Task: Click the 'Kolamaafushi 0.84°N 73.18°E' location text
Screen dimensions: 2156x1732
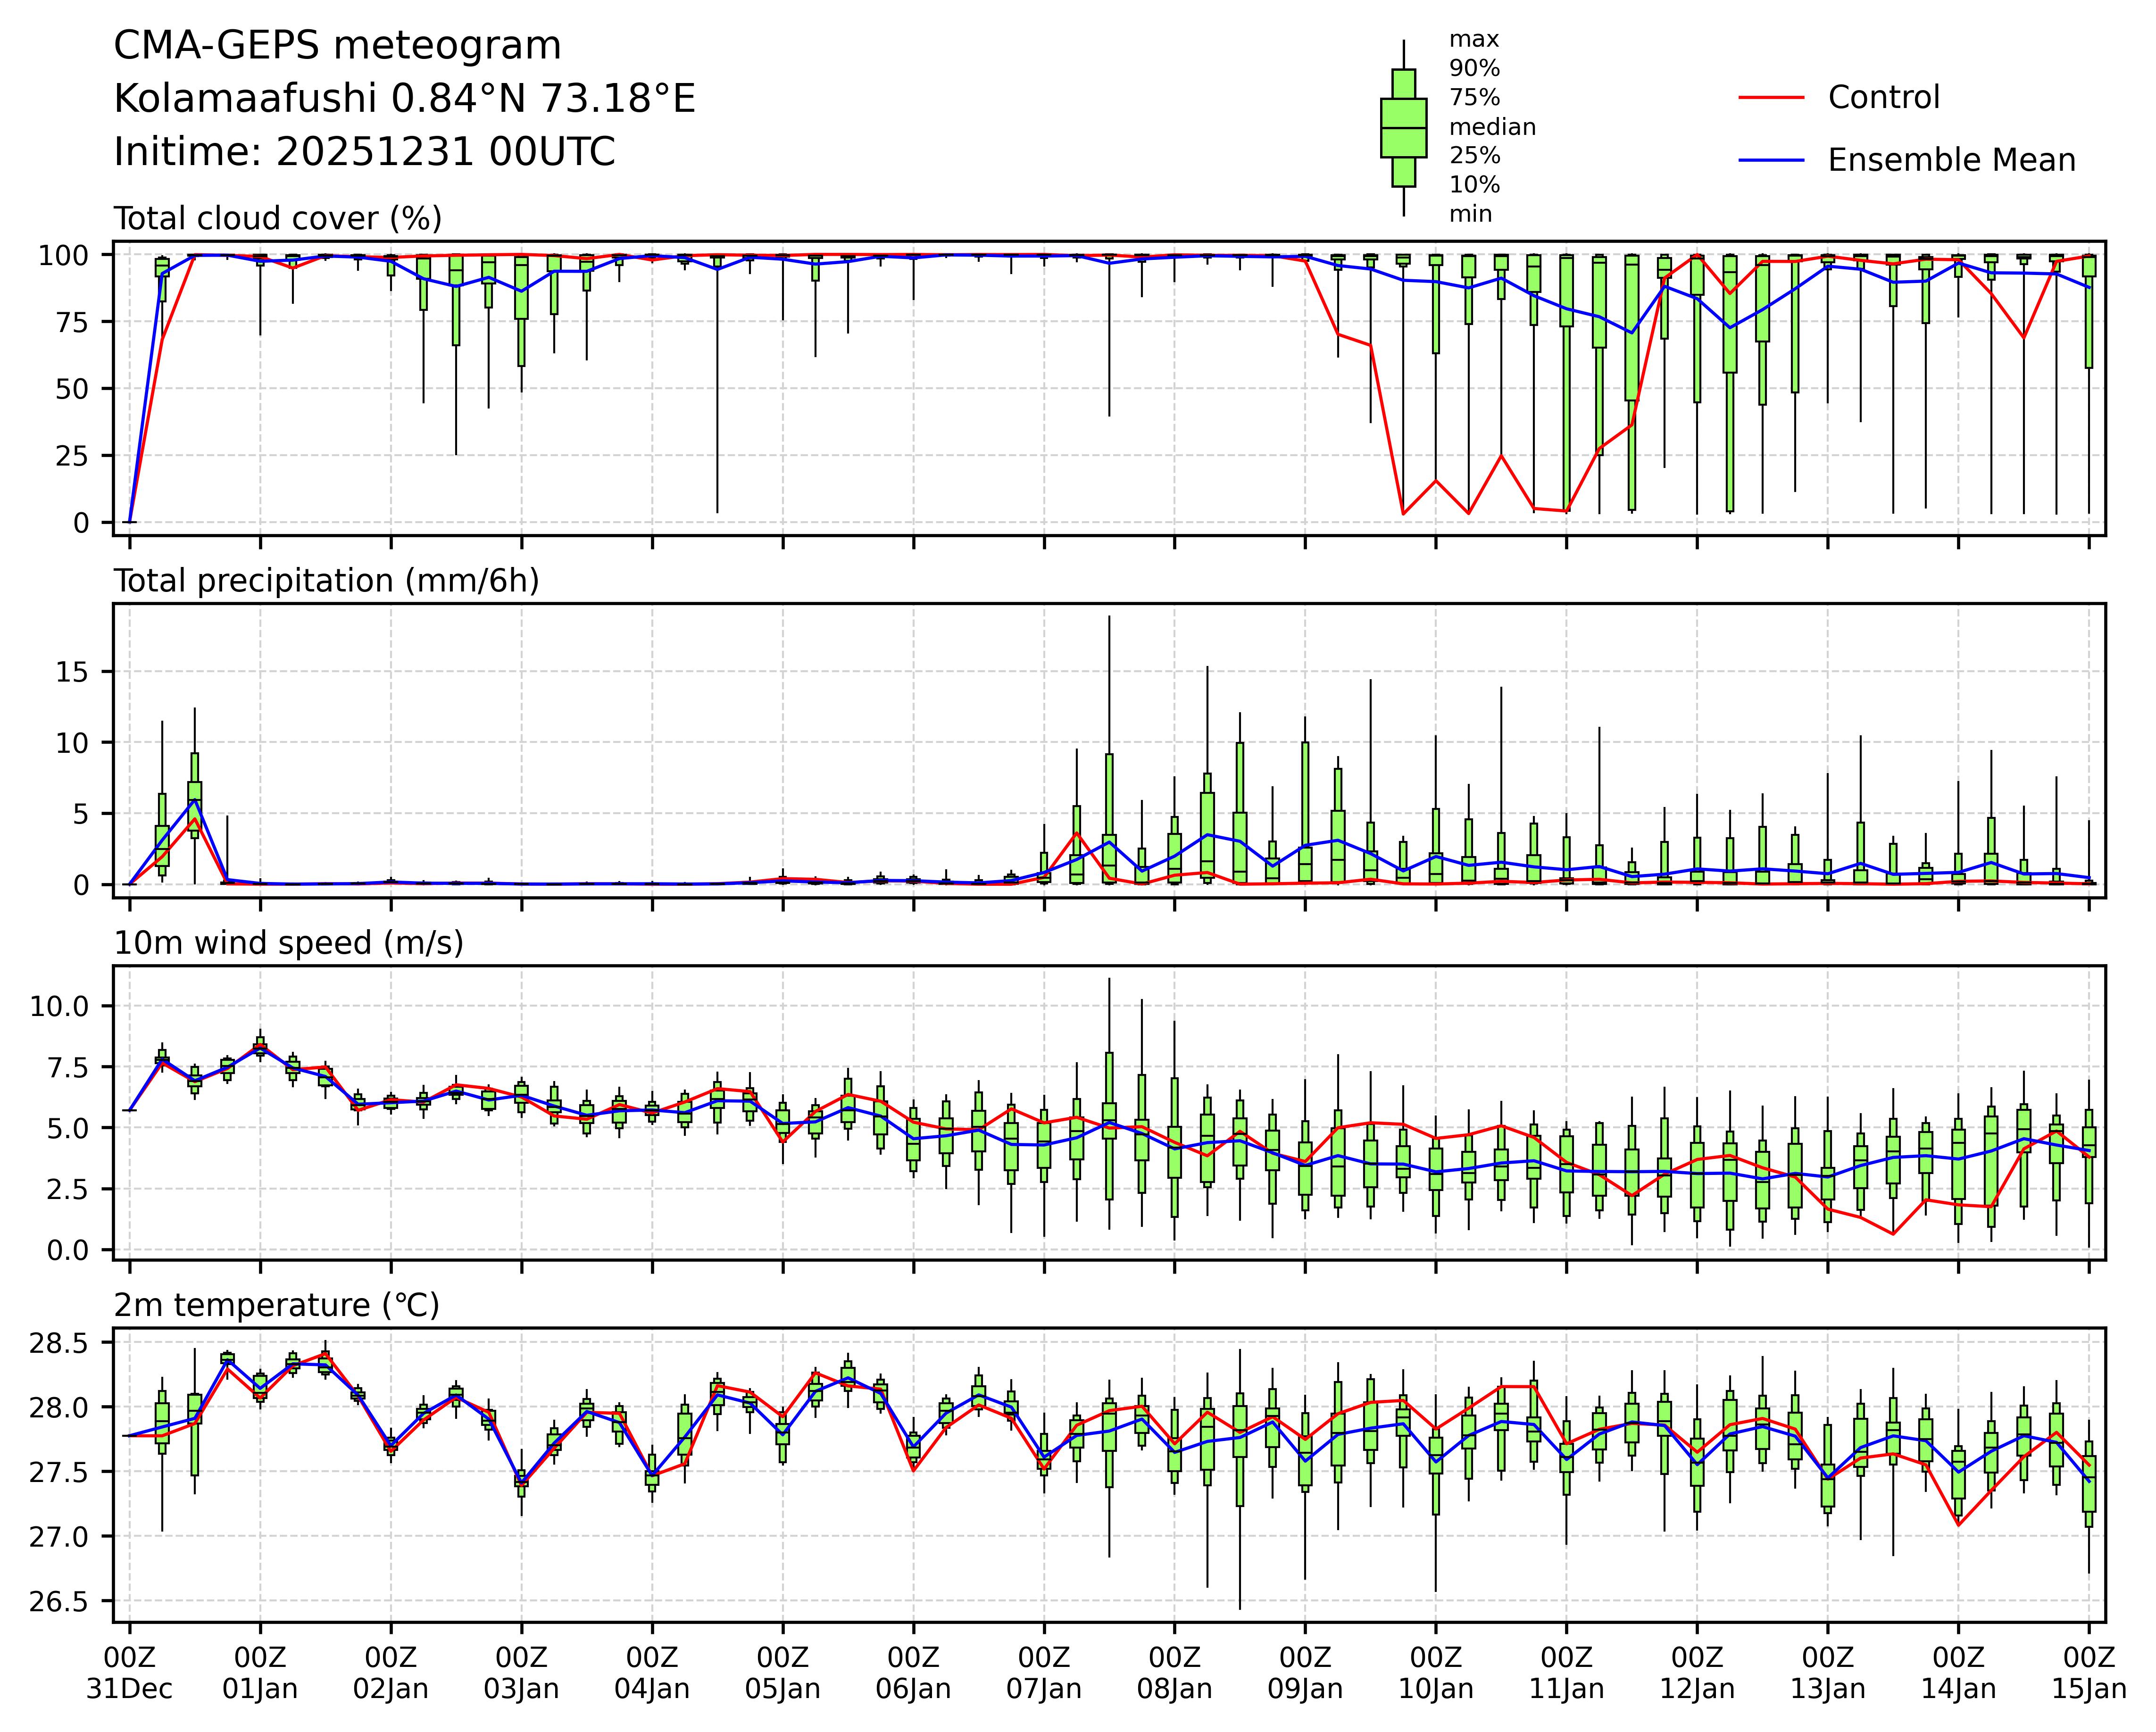Action: pyautogui.click(x=404, y=99)
